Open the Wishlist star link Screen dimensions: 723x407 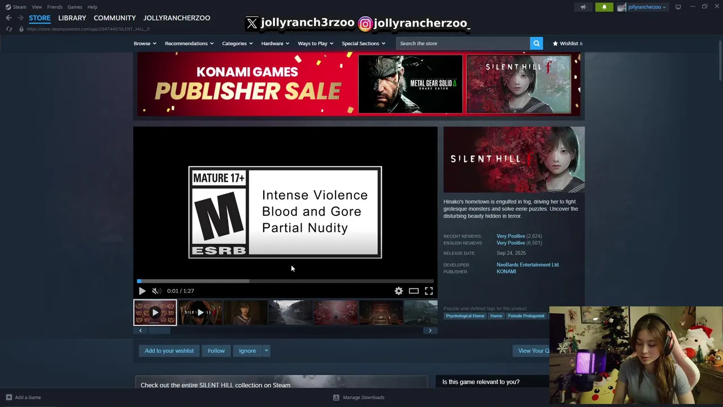pos(567,44)
